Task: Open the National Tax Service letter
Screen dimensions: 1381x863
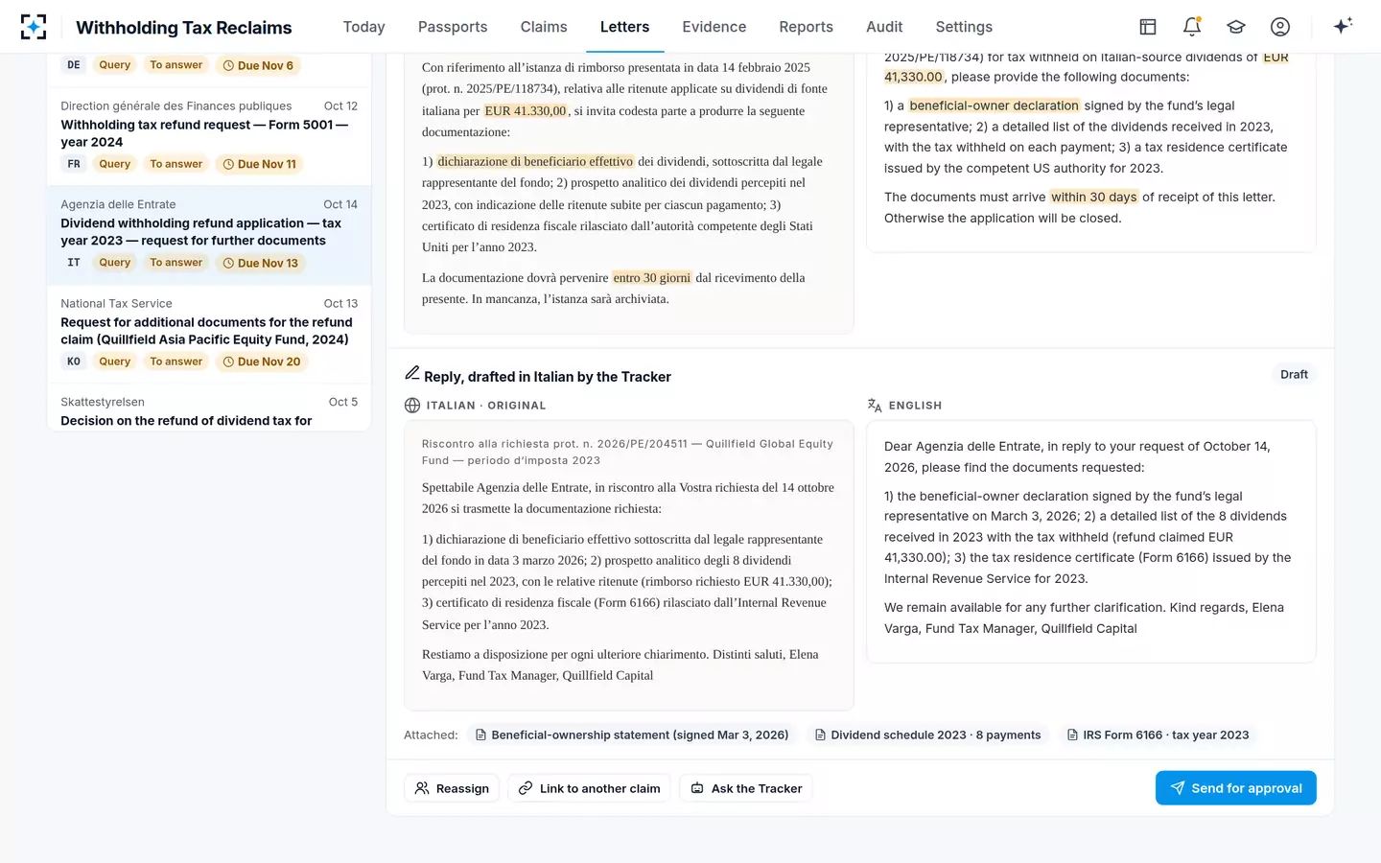Action: tap(209, 333)
